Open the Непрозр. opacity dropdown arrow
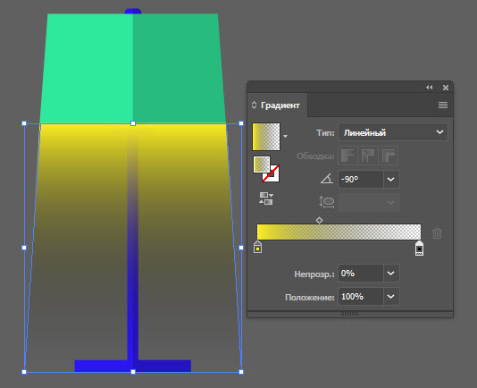 click(x=391, y=273)
